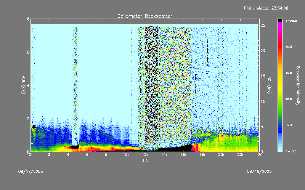Click the '10.0' colorbar label
Screen dimensions: 305x190
(x=289, y=99)
